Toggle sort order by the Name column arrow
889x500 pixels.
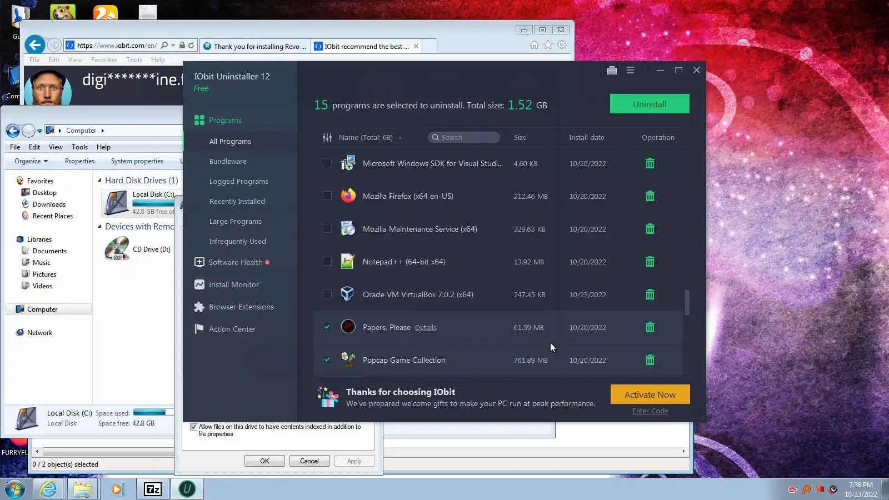[x=400, y=138]
